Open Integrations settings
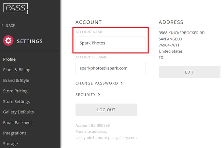The image size is (224, 148). click(15, 133)
